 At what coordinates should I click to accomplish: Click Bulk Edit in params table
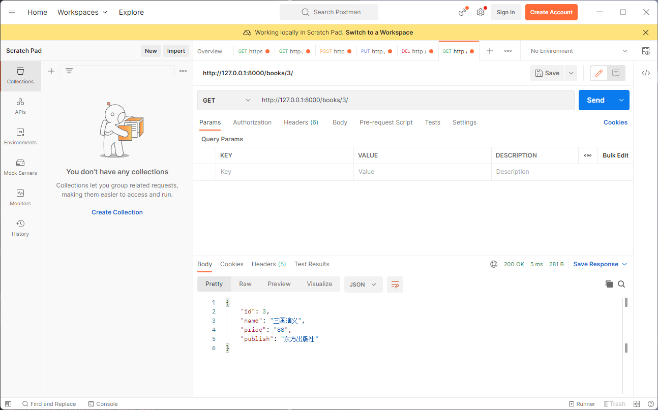[x=615, y=155]
